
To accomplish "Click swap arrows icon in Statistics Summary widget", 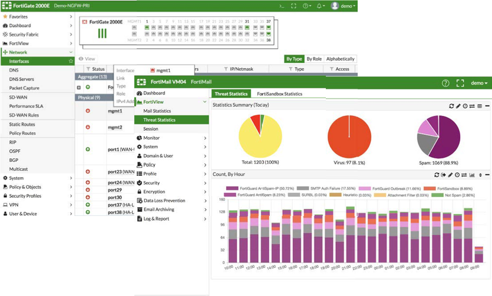I will point(472,106).
